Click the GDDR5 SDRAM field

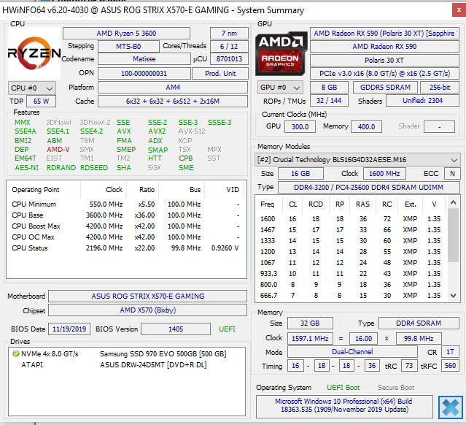click(385, 87)
